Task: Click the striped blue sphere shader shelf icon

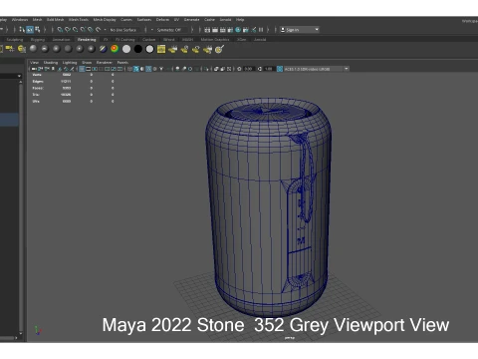Action: click(x=103, y=49)
